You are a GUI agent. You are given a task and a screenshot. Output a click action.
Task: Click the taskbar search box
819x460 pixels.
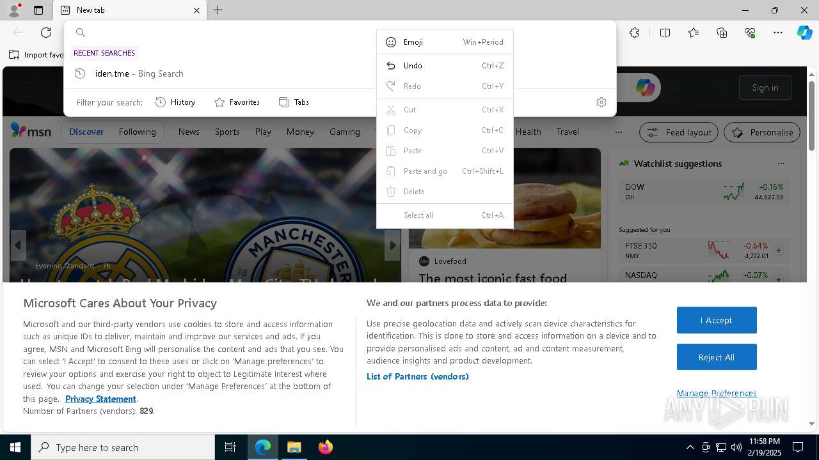point(123,447)
